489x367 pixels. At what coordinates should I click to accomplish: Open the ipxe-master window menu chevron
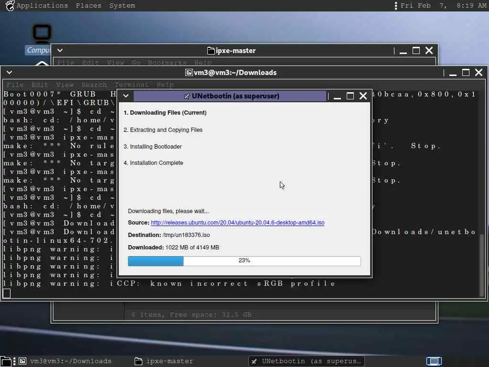(60, 50)
